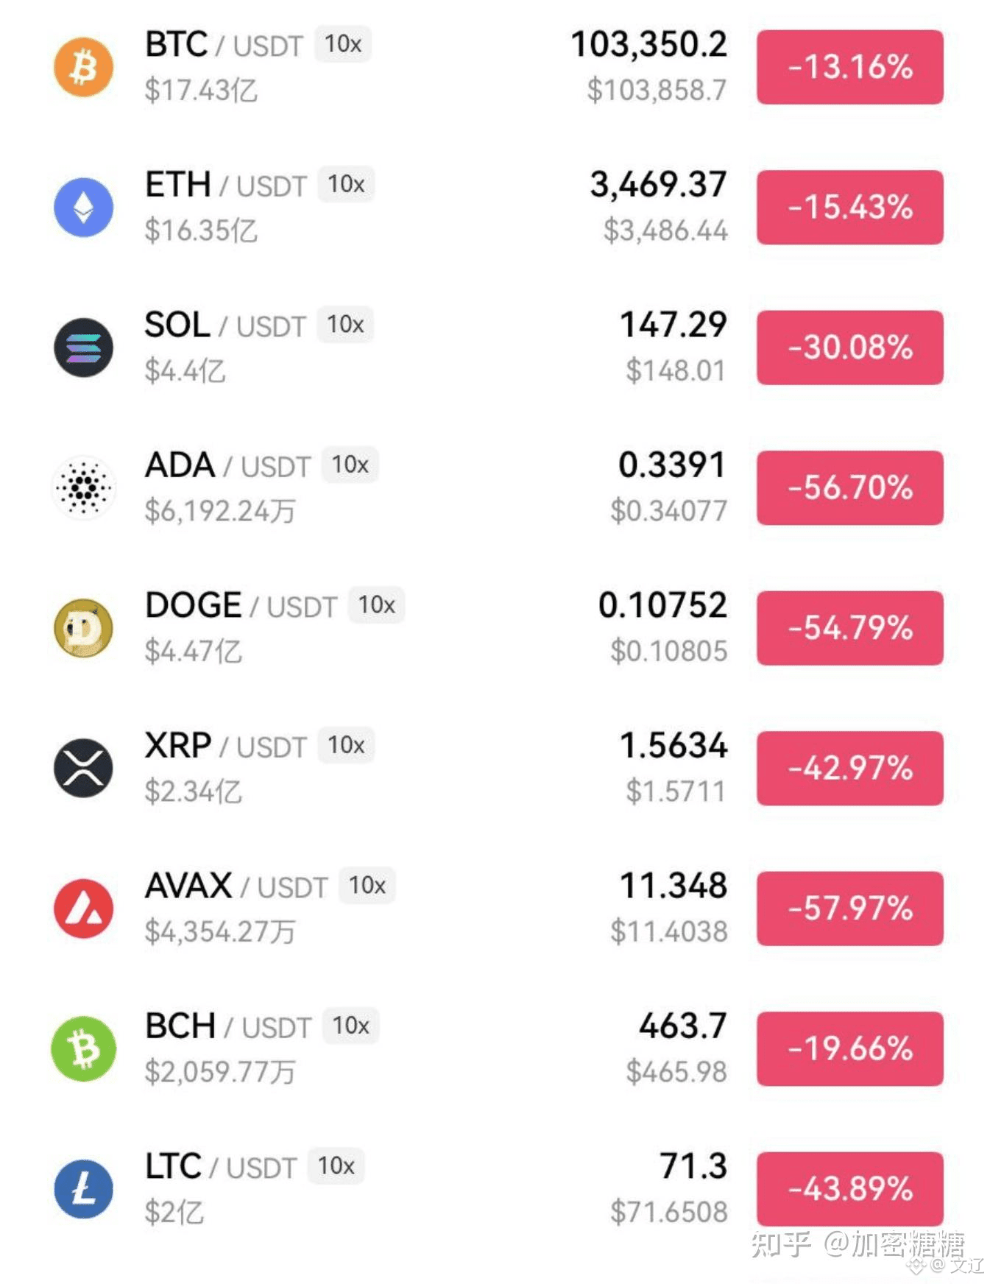Tap the -15.43% change button for ETH

click(849, 208)
